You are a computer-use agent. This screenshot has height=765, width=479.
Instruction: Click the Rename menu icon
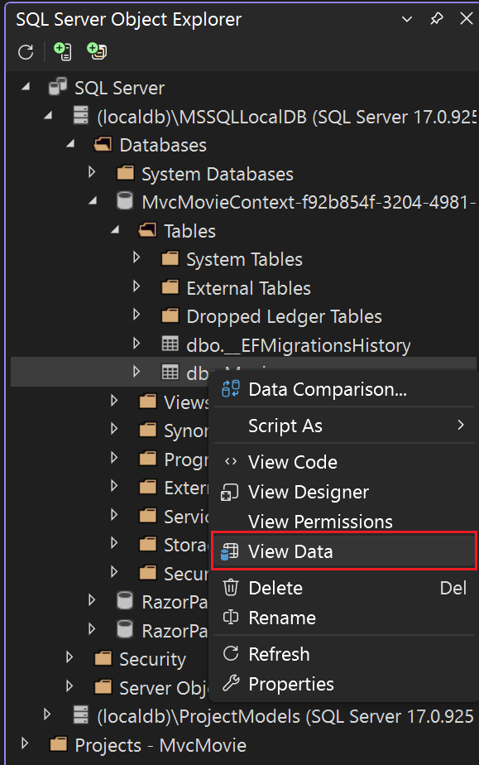(x=231, y=617)
